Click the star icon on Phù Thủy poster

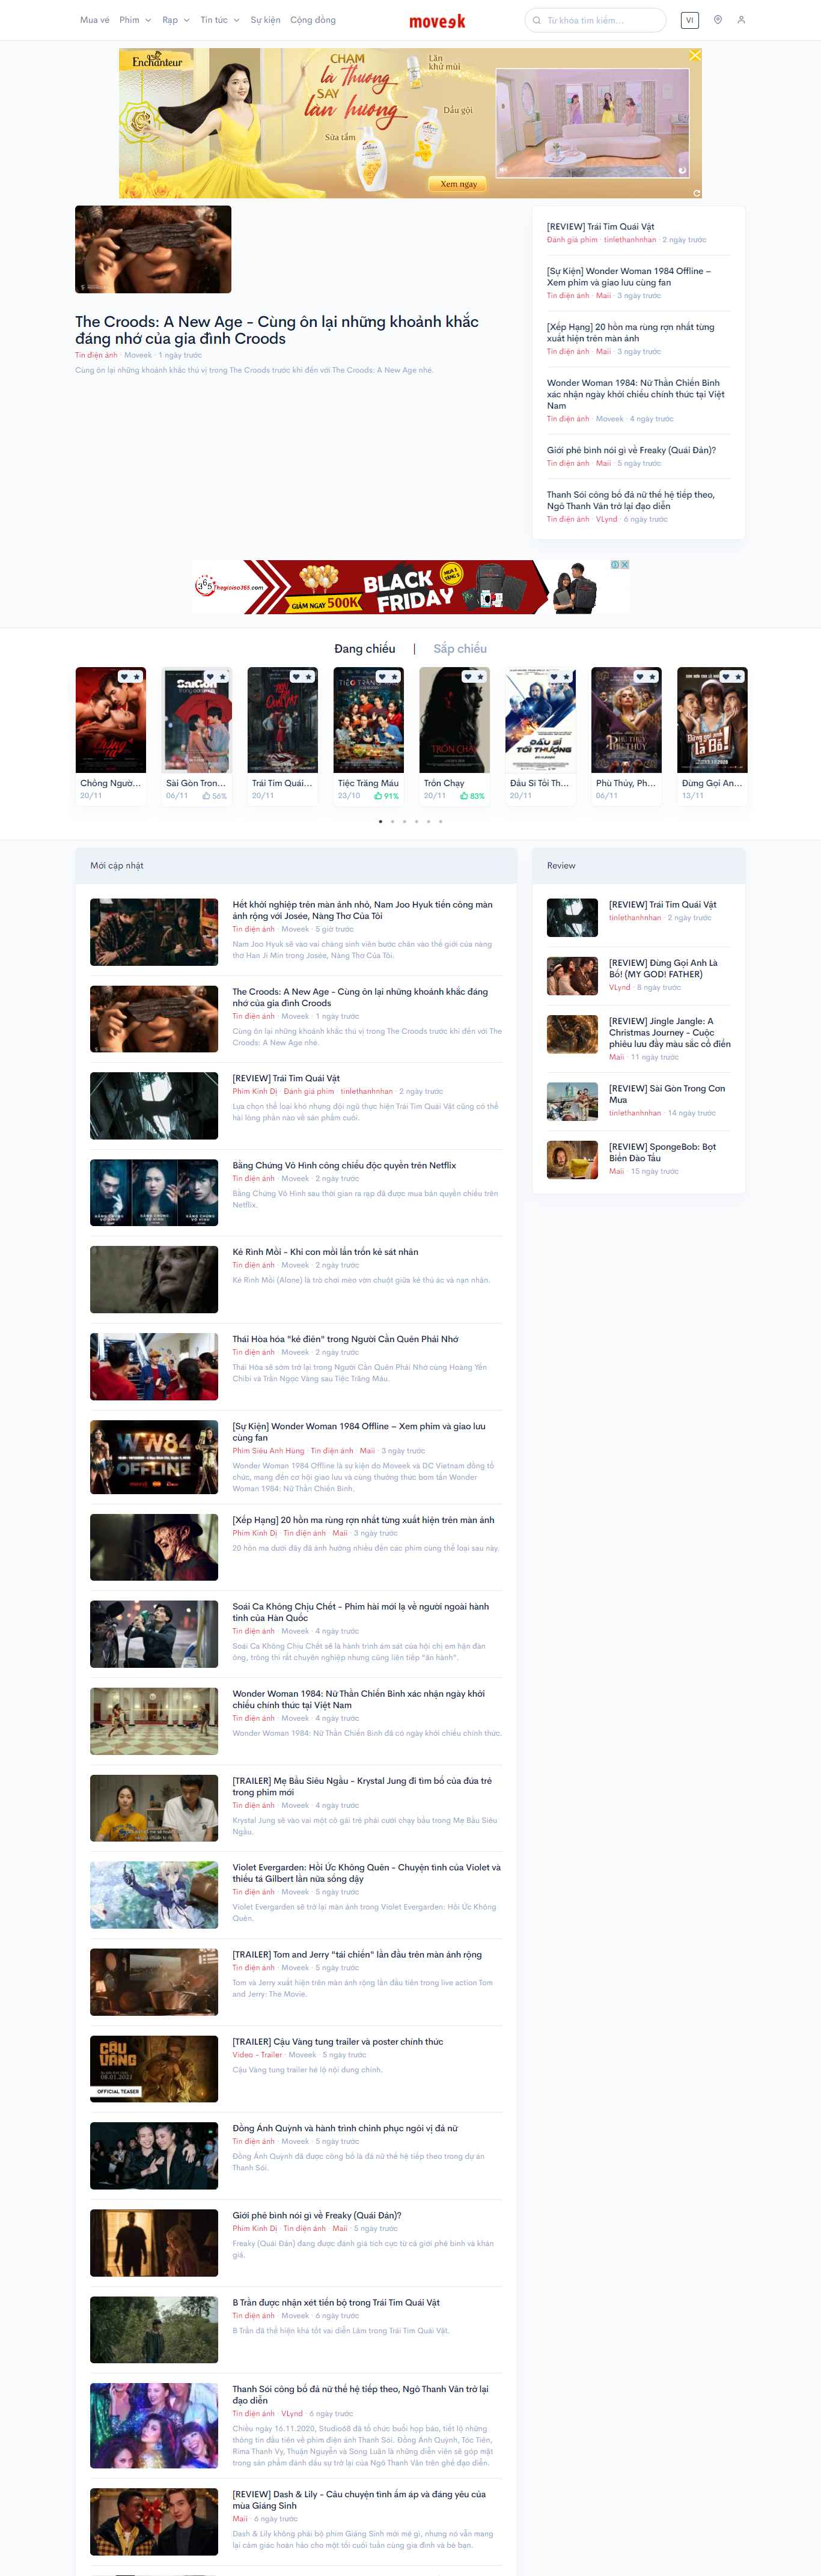point(652,677)
